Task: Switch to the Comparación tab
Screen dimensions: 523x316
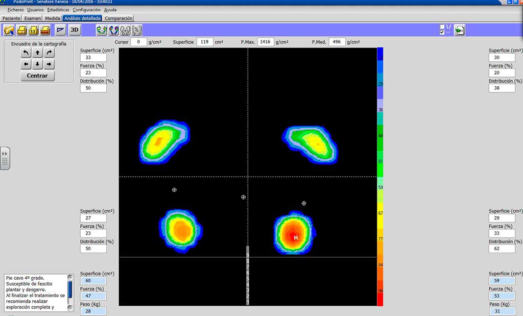Action: point(118,18)
